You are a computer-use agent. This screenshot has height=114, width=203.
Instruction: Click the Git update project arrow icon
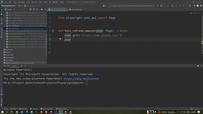(x=176, y=6)
